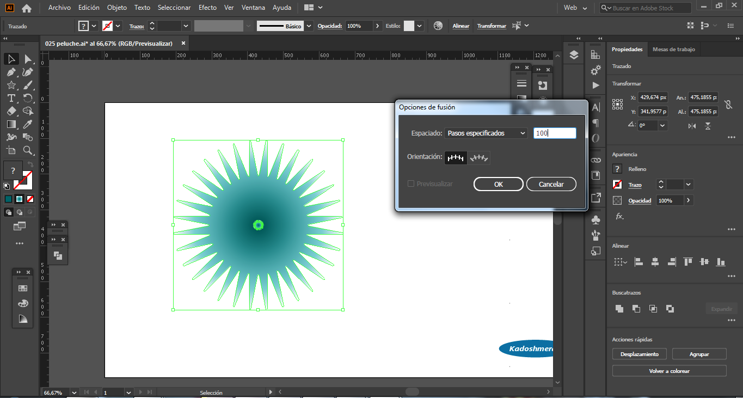Open the home screen icon
The width and height of the screenshot is (743, 398).
point(26,8)
